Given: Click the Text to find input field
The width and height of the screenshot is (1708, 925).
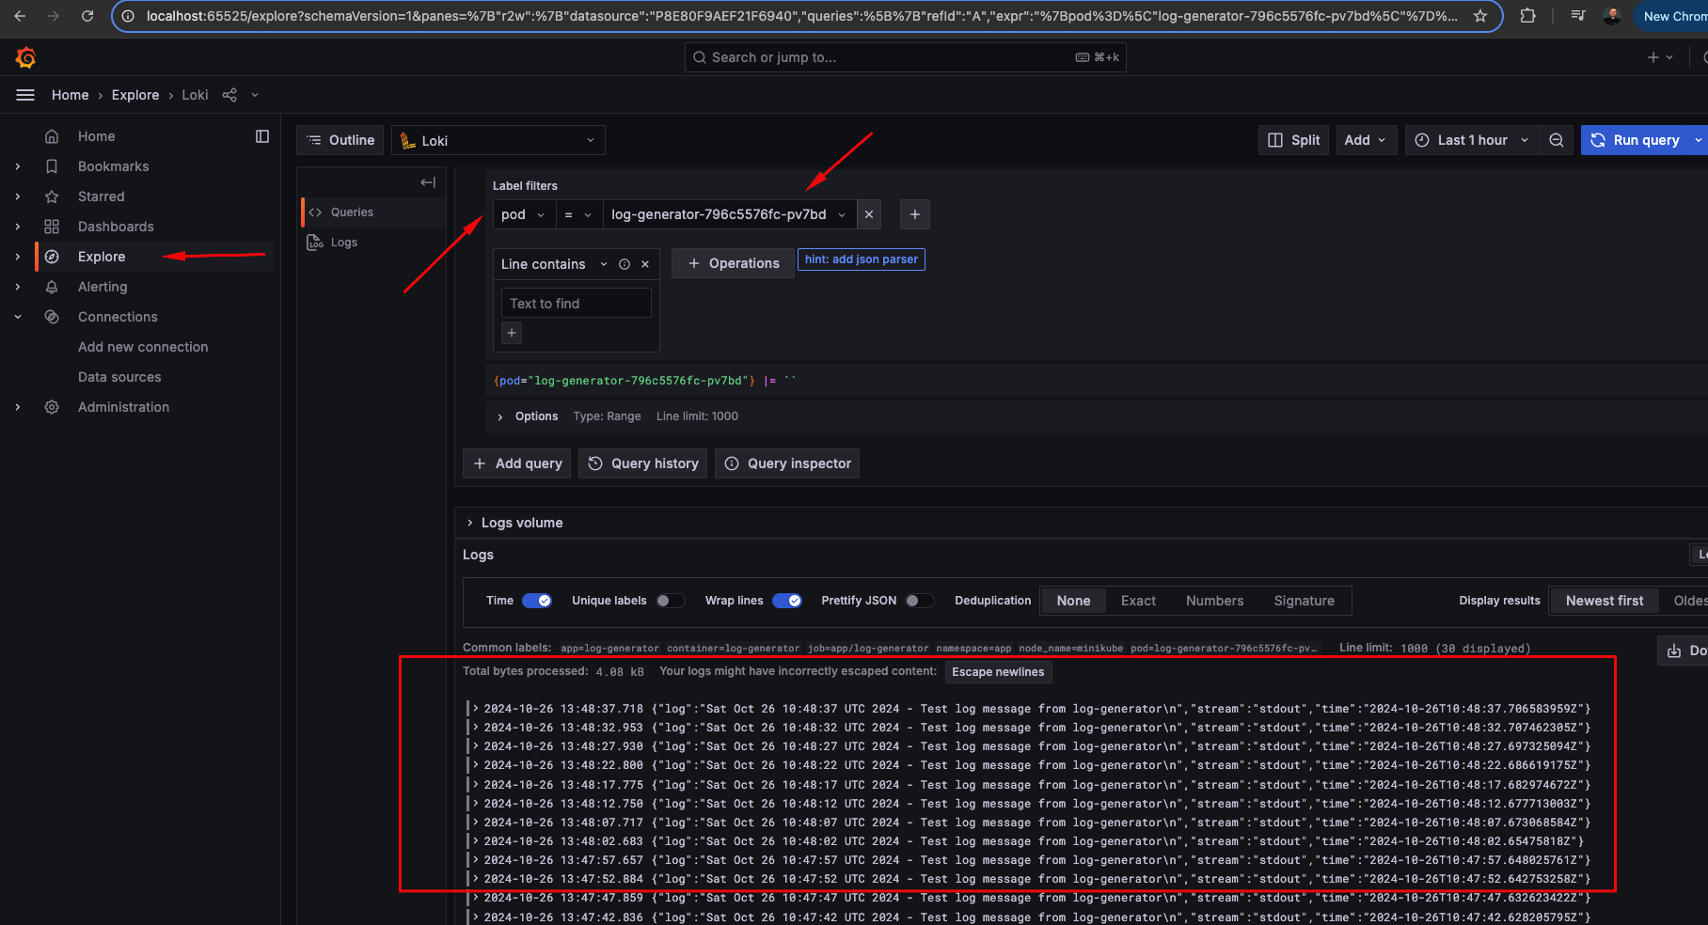Looking at the screenshot, I should pos(576,304).
